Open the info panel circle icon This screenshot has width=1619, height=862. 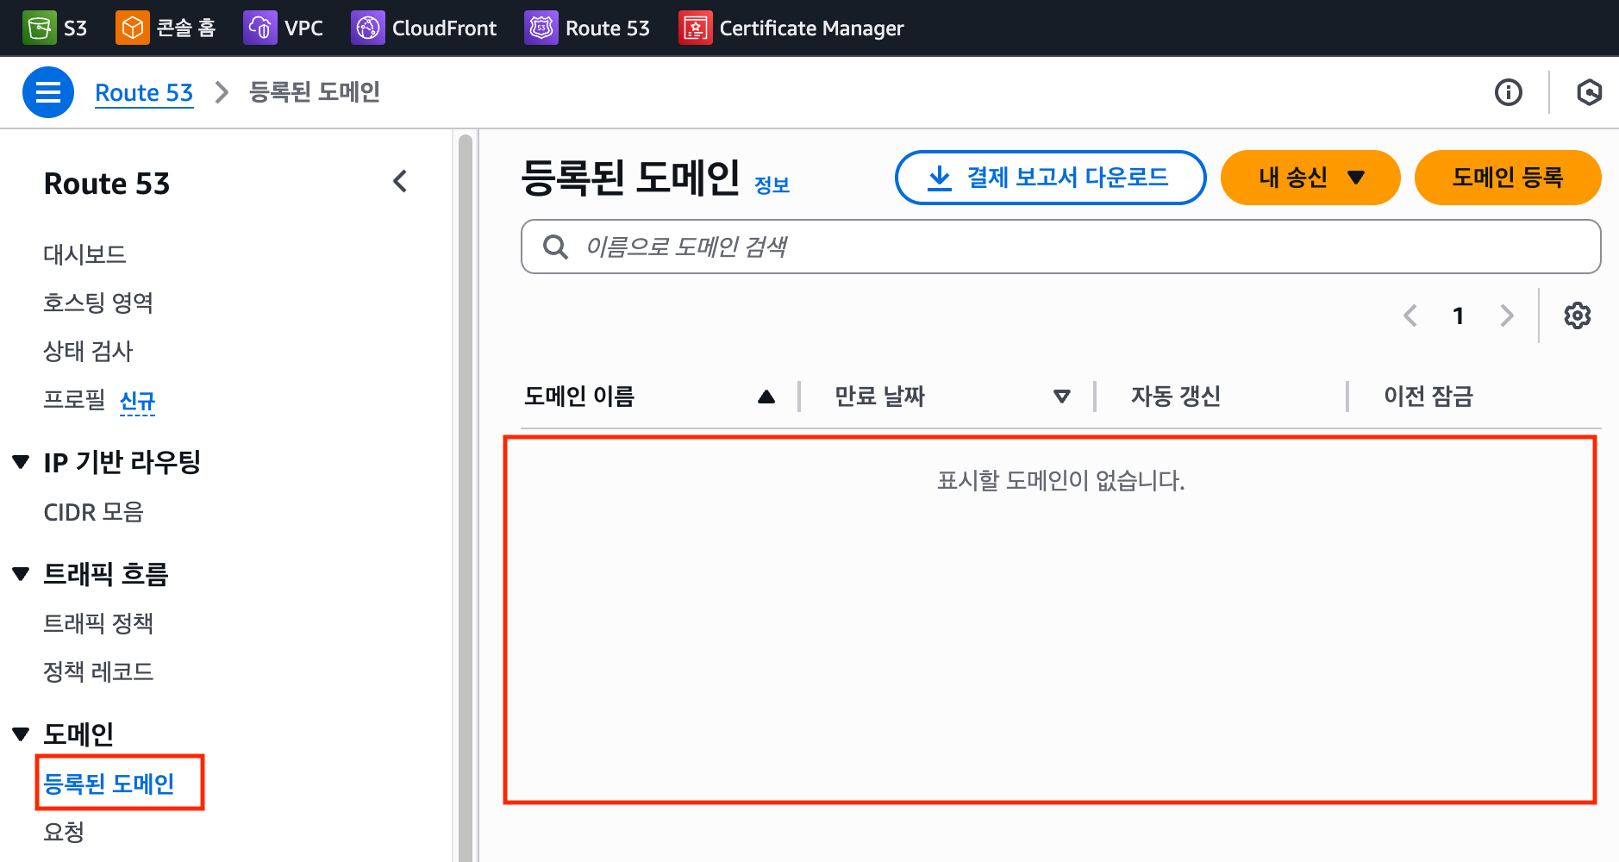click(1508, 92)
